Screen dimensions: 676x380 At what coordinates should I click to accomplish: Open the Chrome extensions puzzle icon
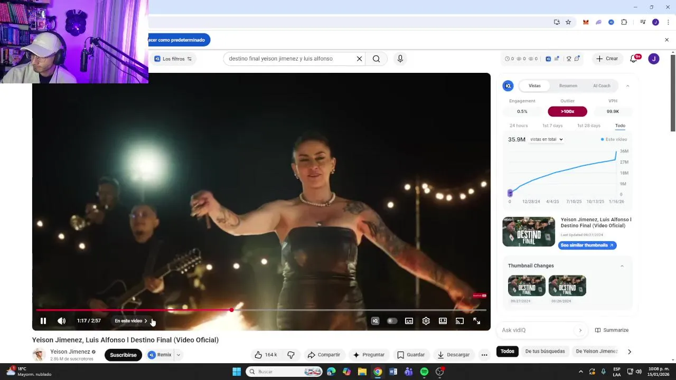pyautogui.click(x=624, y=22)
